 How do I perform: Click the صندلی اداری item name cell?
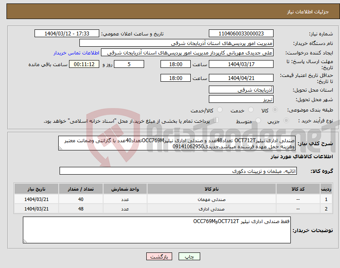coord(211,209)
